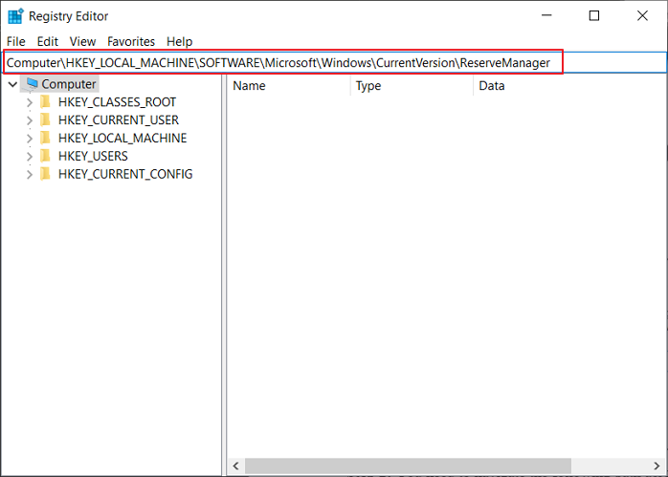This screenshot has width=668, height=477.
Task: Open the Favorites menu
Action: pyautogui.click(x=131, y=41)
